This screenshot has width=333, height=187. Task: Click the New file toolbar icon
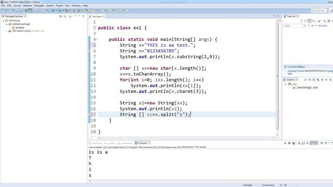(3, 10)
